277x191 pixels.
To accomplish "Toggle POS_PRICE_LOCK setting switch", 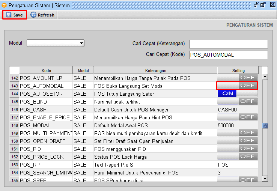I will point(238,156).
